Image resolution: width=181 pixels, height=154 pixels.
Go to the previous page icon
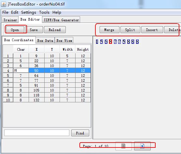pos(123,146)
